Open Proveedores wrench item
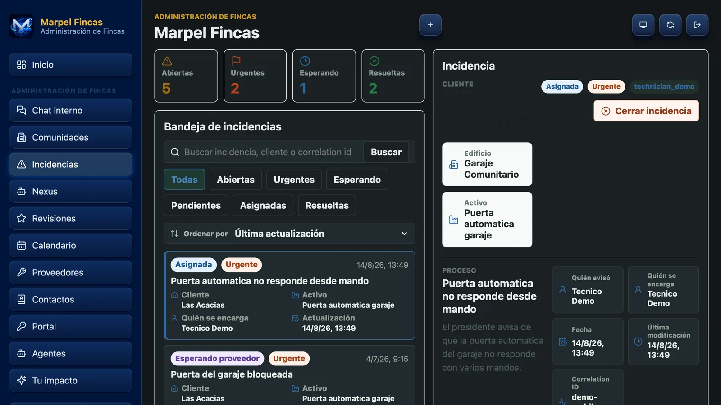Image resolution: width=721 pixels, height=405 pixels. click(x=71, y=272)
